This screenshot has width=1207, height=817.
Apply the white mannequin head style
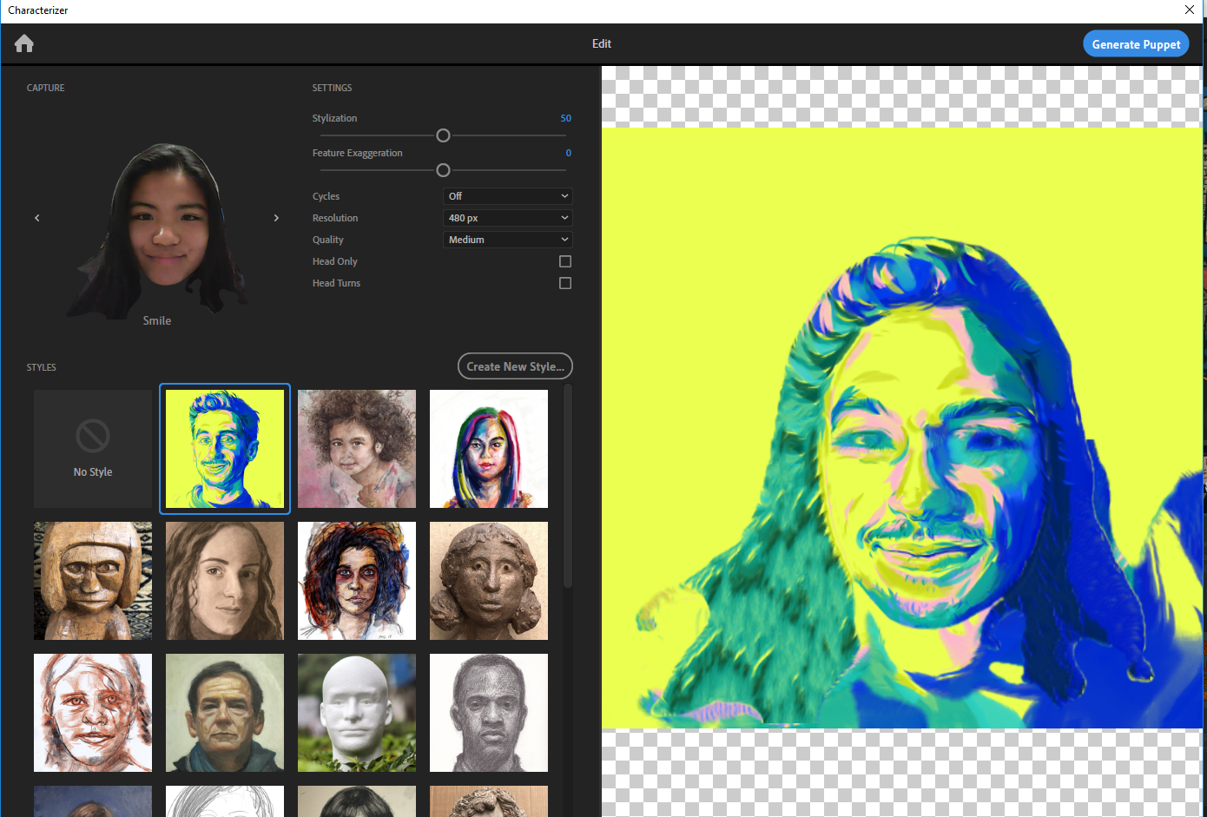(x=357, y=713)
